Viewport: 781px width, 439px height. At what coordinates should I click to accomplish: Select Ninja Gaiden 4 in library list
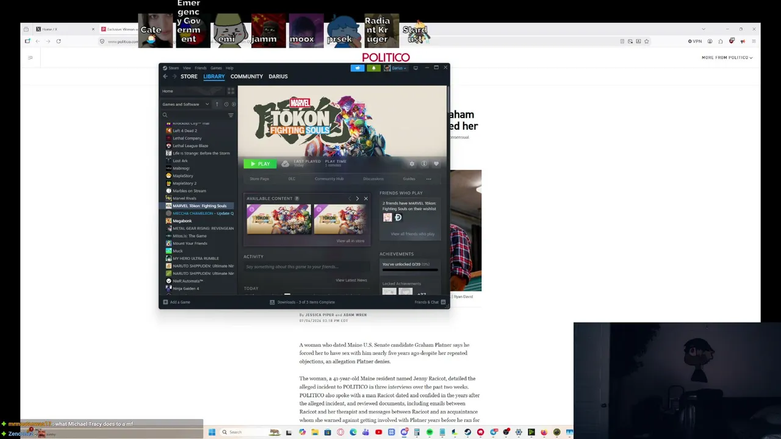[185, 288]
